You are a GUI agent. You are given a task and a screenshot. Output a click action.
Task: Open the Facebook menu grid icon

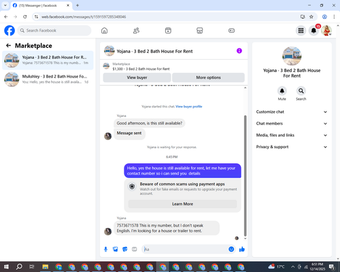pos(301,31)
